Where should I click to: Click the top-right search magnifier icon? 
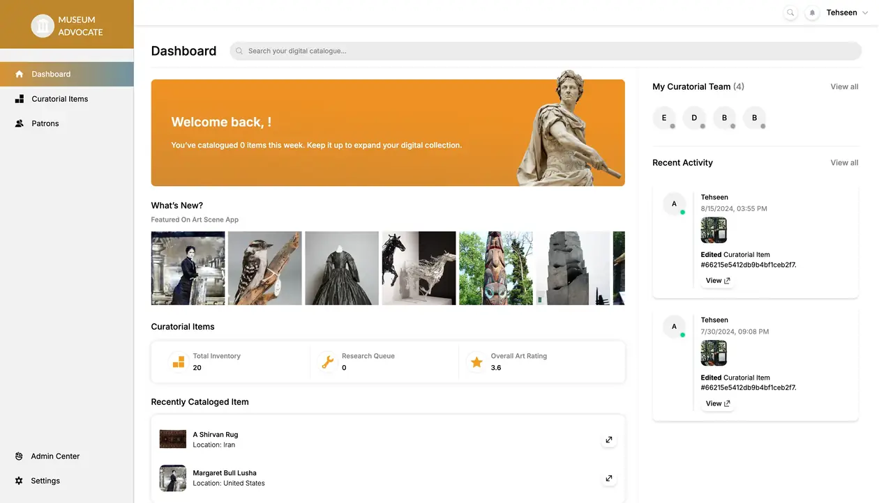click(790, 13)
